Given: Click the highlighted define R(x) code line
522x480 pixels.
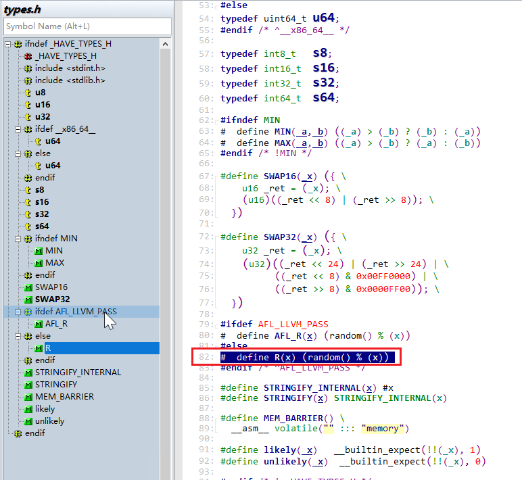Looking at the screenshot, I should [307, 358].
